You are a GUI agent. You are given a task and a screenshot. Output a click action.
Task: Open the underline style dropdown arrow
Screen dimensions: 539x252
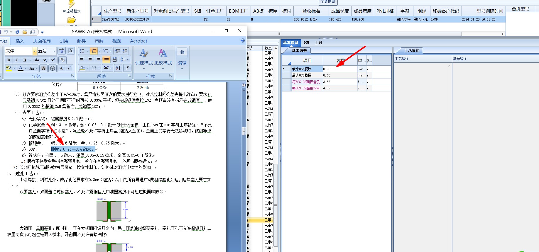point(30,60)
